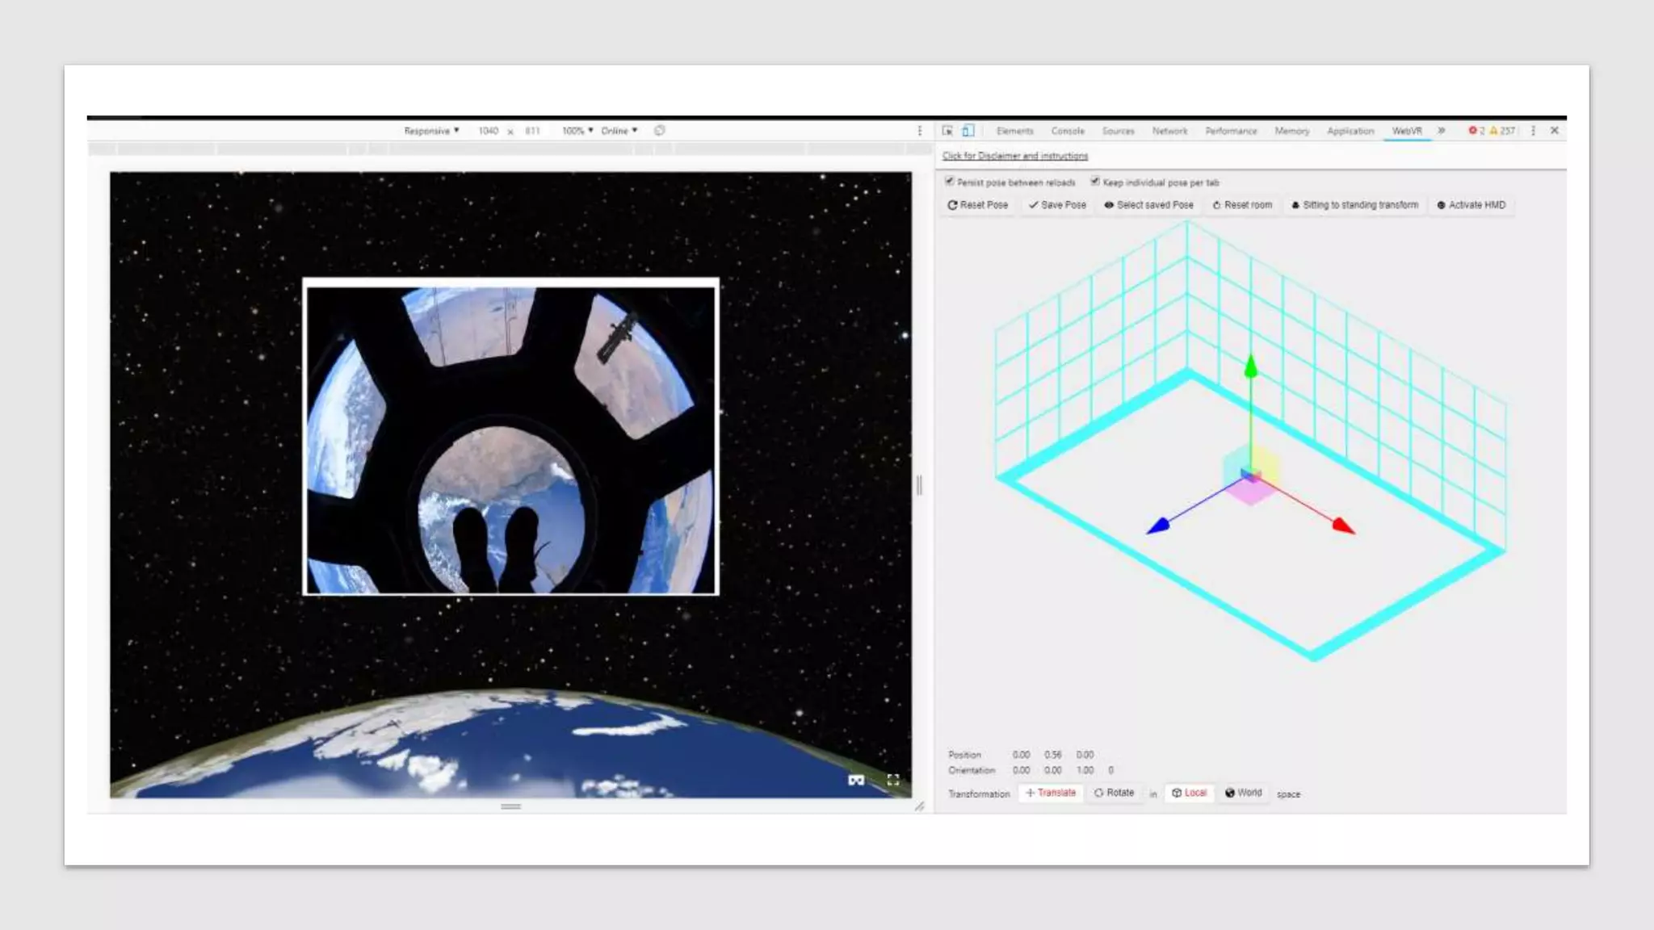
Task: Click the fullscreen icon on the canvas
Action: (x=893, y=780)
